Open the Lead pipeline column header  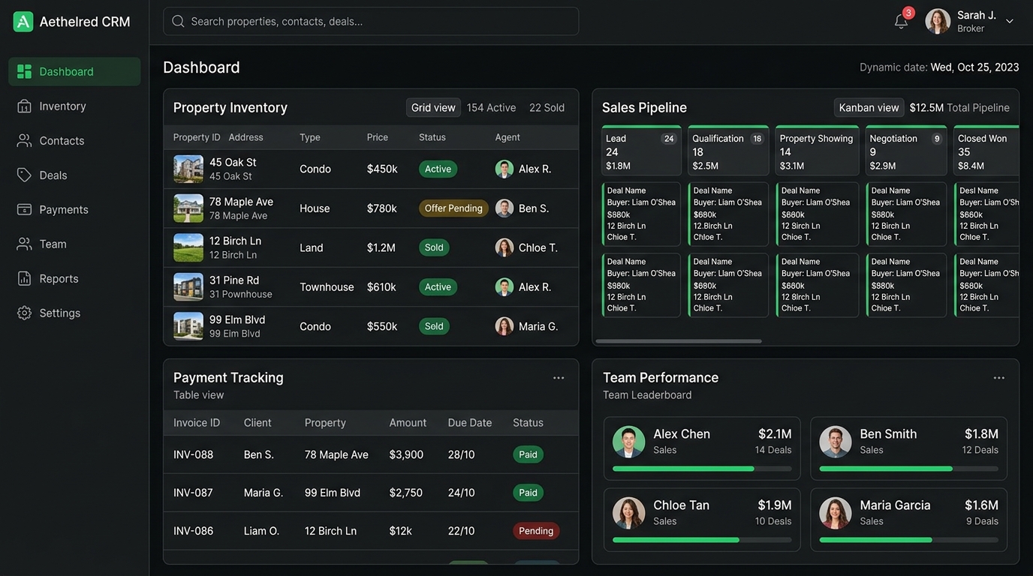pyautogui.click(x=641, y=151)
